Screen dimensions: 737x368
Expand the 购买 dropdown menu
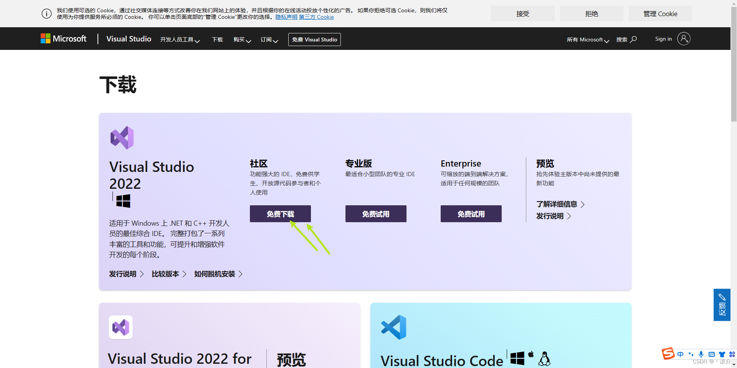point(242,40)
